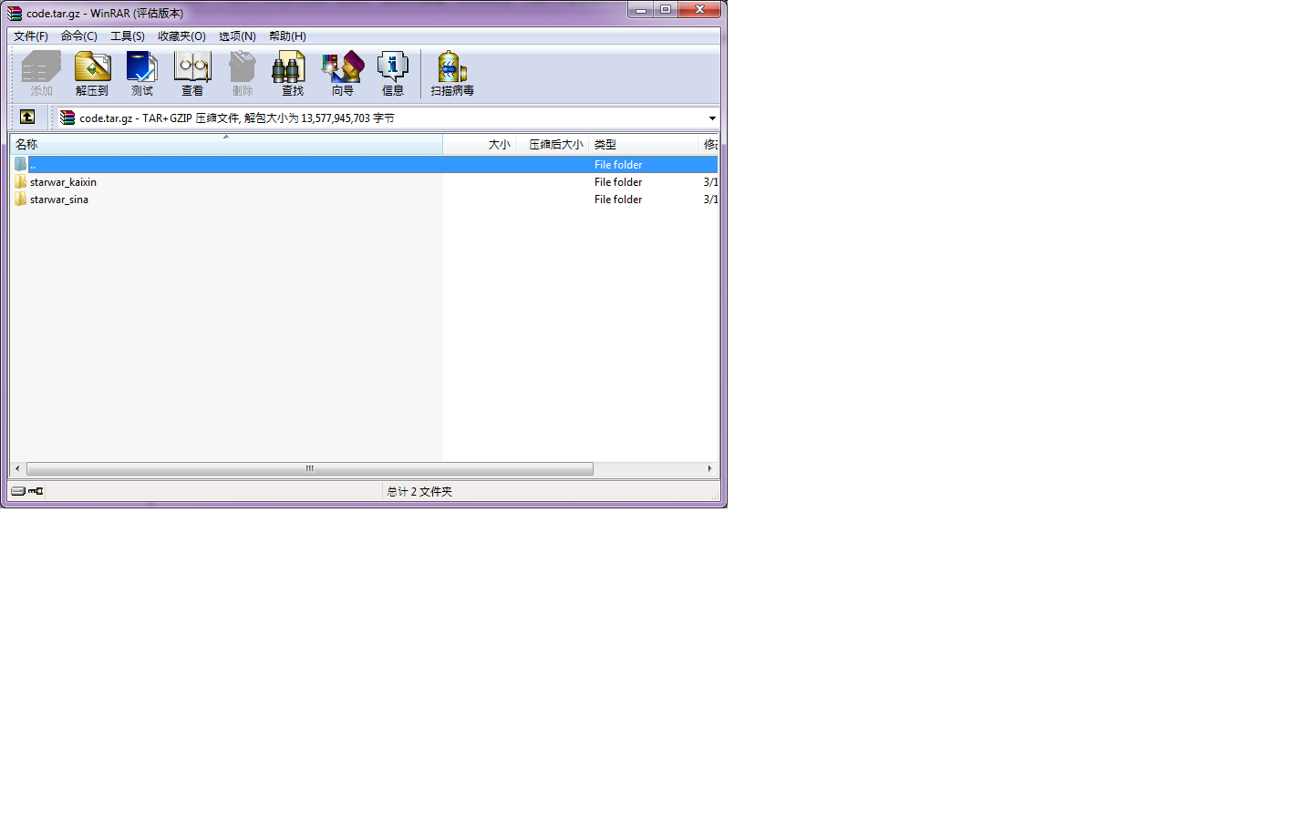Click the Add (添加) toolbar icon
Image resolution: width=1313 pixels, height=820 pixels.
41,74
